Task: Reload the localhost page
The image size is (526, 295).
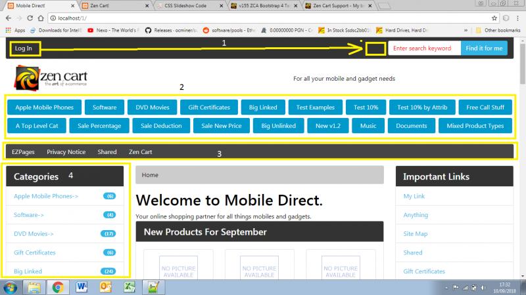Action: pos(30,18)
